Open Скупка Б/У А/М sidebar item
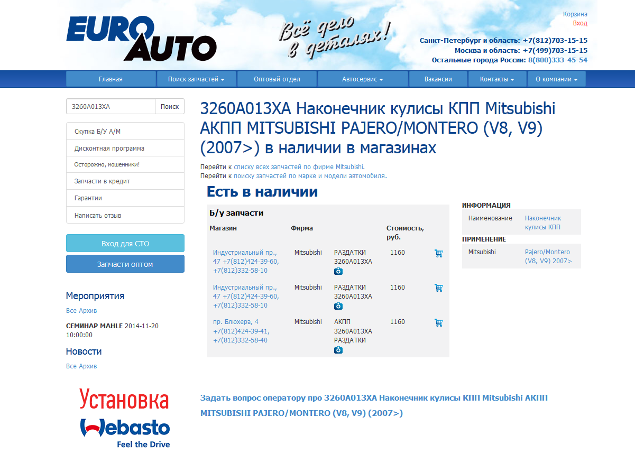Viewport: 635px width, 454px height. click(125, 131)
